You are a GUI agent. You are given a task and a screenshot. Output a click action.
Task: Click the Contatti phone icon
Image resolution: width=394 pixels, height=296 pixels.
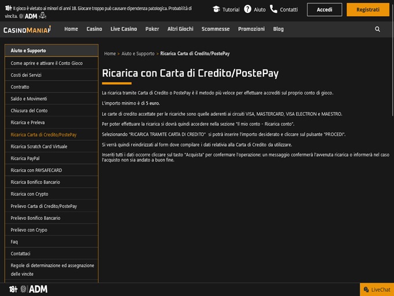(x=273, y=9)
